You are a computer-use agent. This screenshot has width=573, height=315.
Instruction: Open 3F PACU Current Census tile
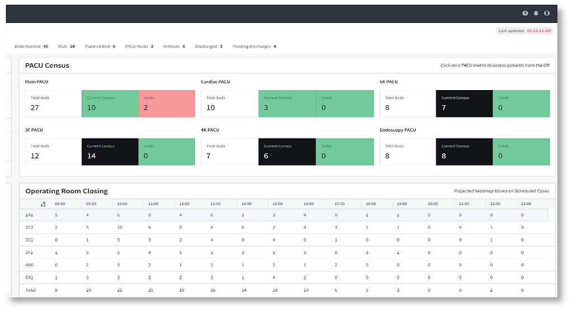[110, 152]
